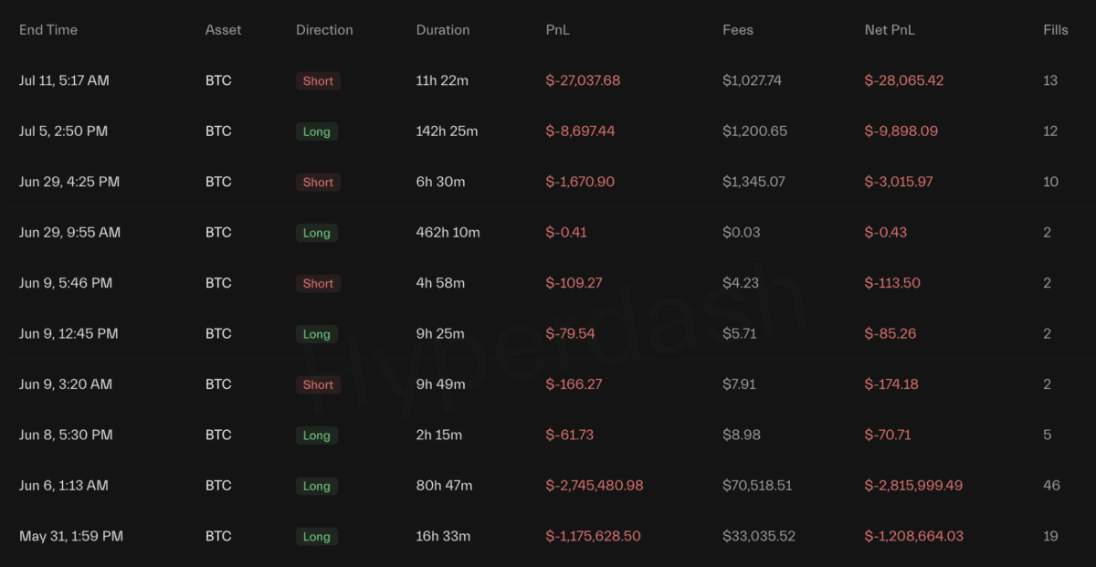This screenshot has height=567, width=1096.
Task: Open the Jun 6, 1:13 AM trade row
Action: 548,486
